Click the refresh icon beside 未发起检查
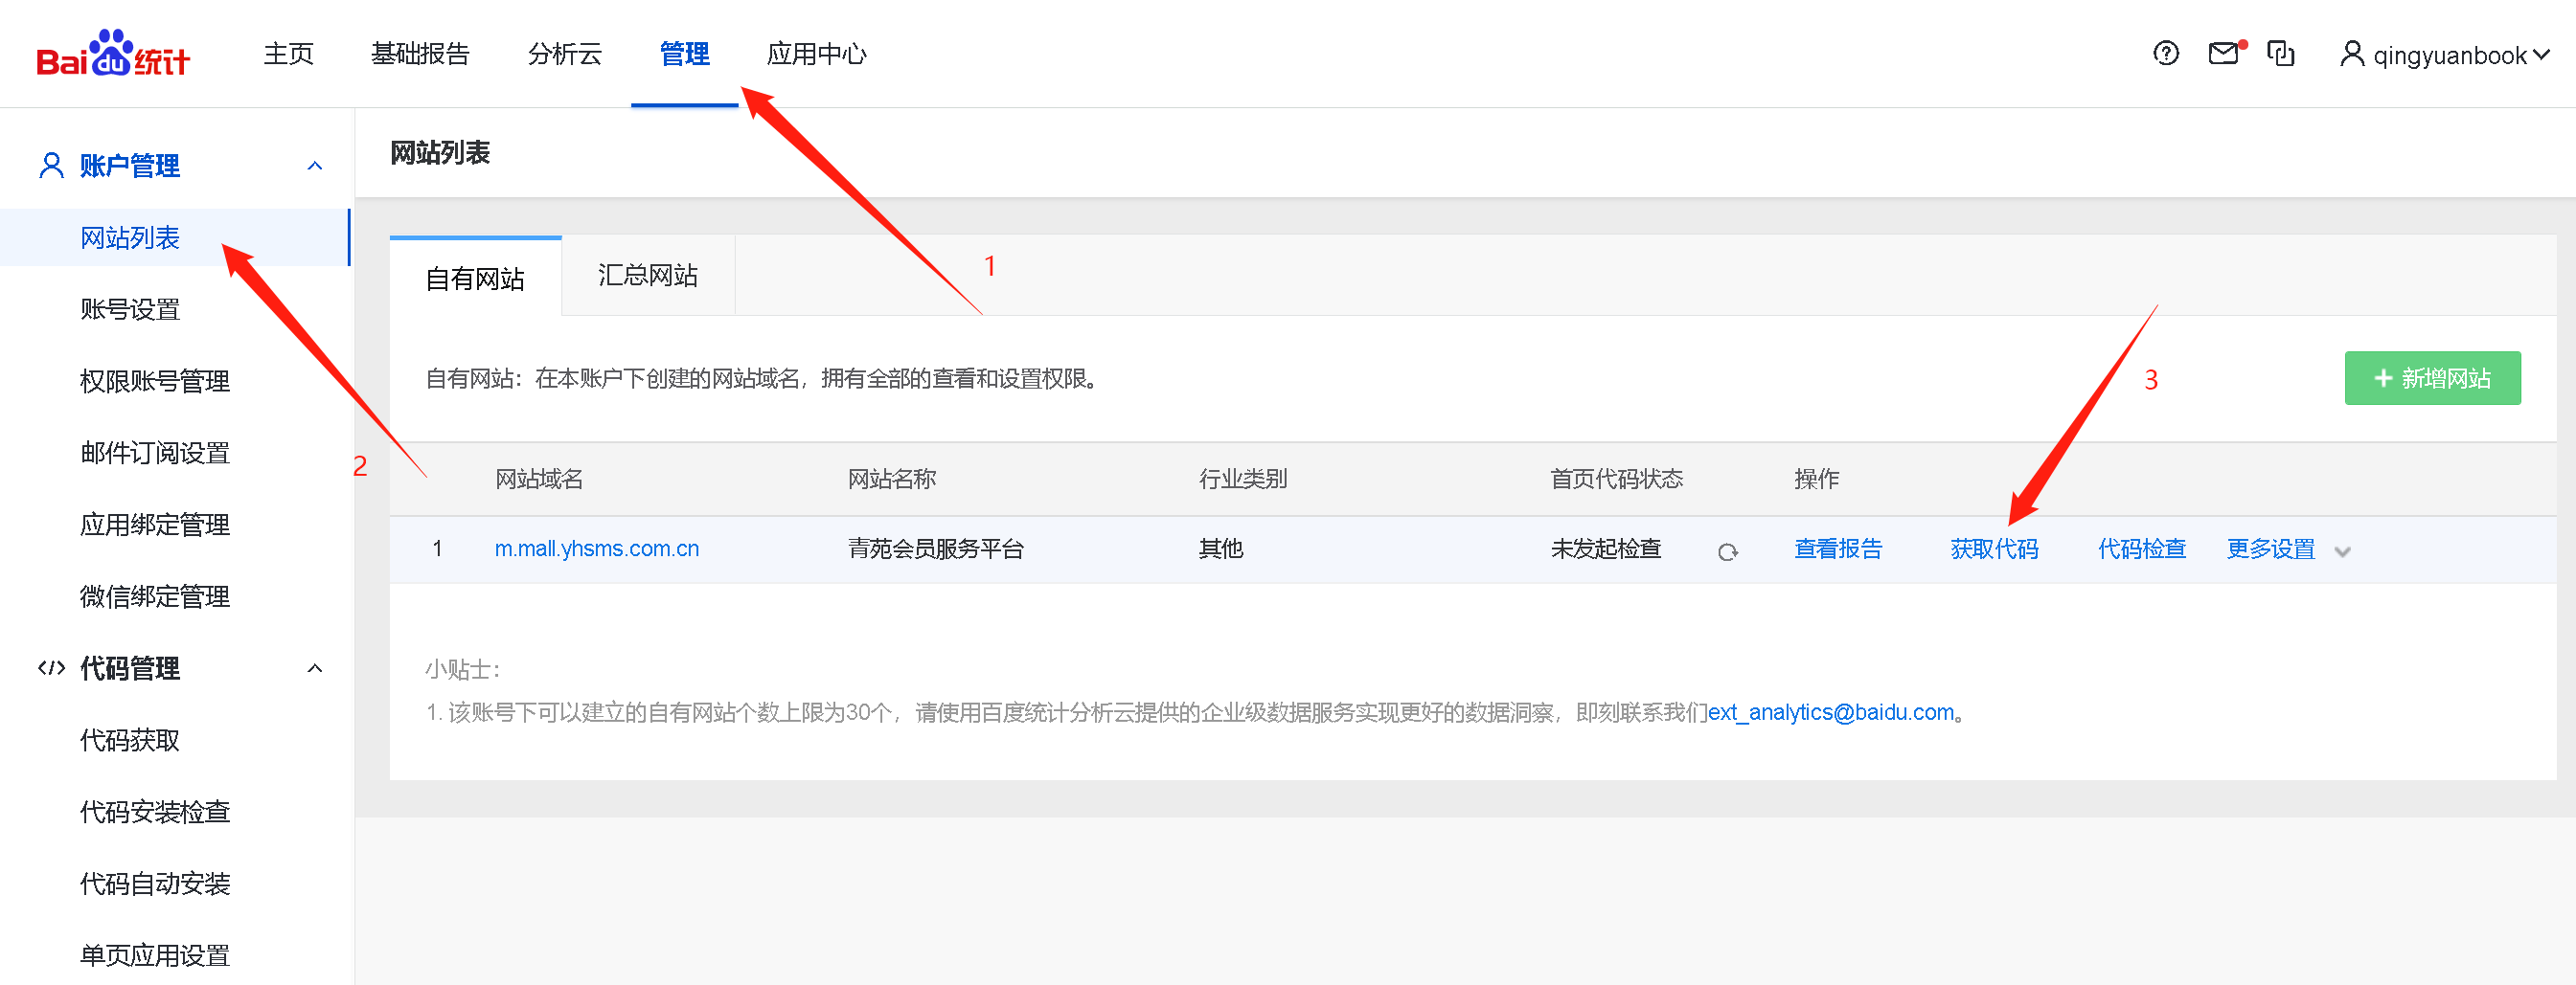Image resolution: width=2576 pixels, height=985 pixels. [x=1727, y=551]
